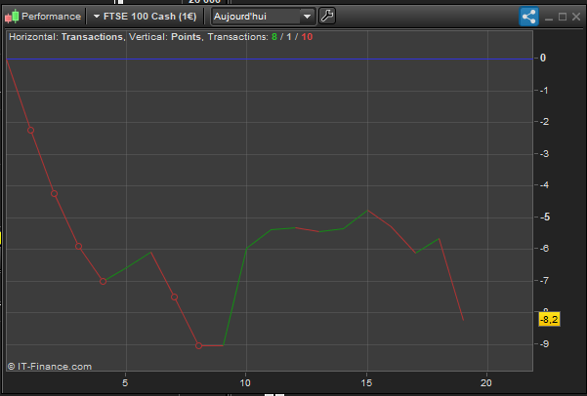This screenshot has height=396, width=587.
Task: Close the Performance window
Action: 576,17
